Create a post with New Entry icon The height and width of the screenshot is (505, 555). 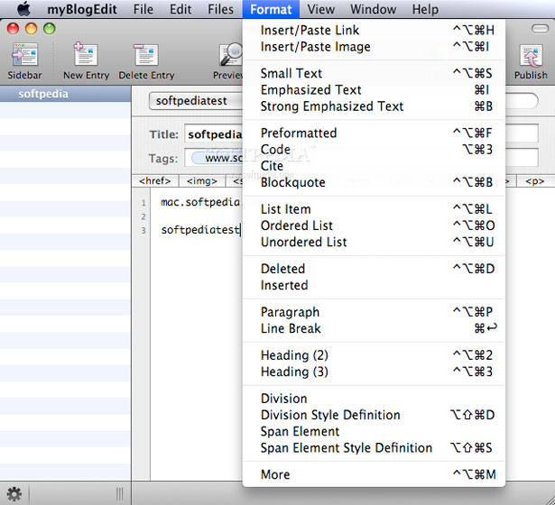(x=86, y=54)
